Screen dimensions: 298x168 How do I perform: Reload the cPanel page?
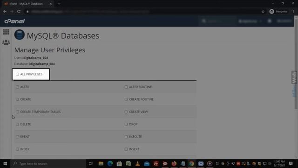19,12
